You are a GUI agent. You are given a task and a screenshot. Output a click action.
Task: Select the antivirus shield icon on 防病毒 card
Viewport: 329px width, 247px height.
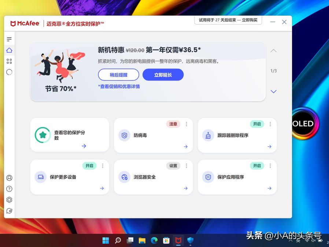tap(124, 135)
